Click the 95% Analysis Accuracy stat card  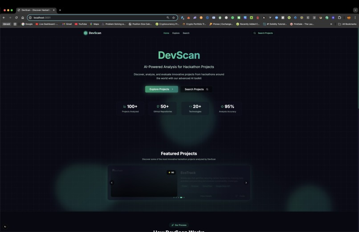point(228,109)
